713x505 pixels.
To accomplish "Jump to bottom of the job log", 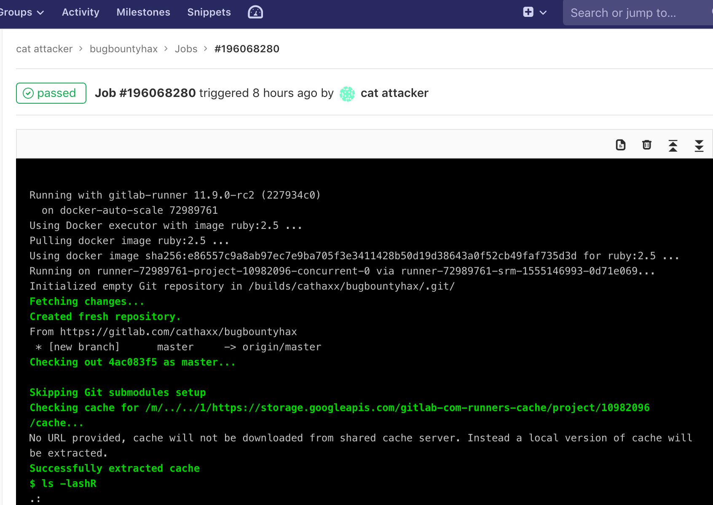I will coord(699,145).
